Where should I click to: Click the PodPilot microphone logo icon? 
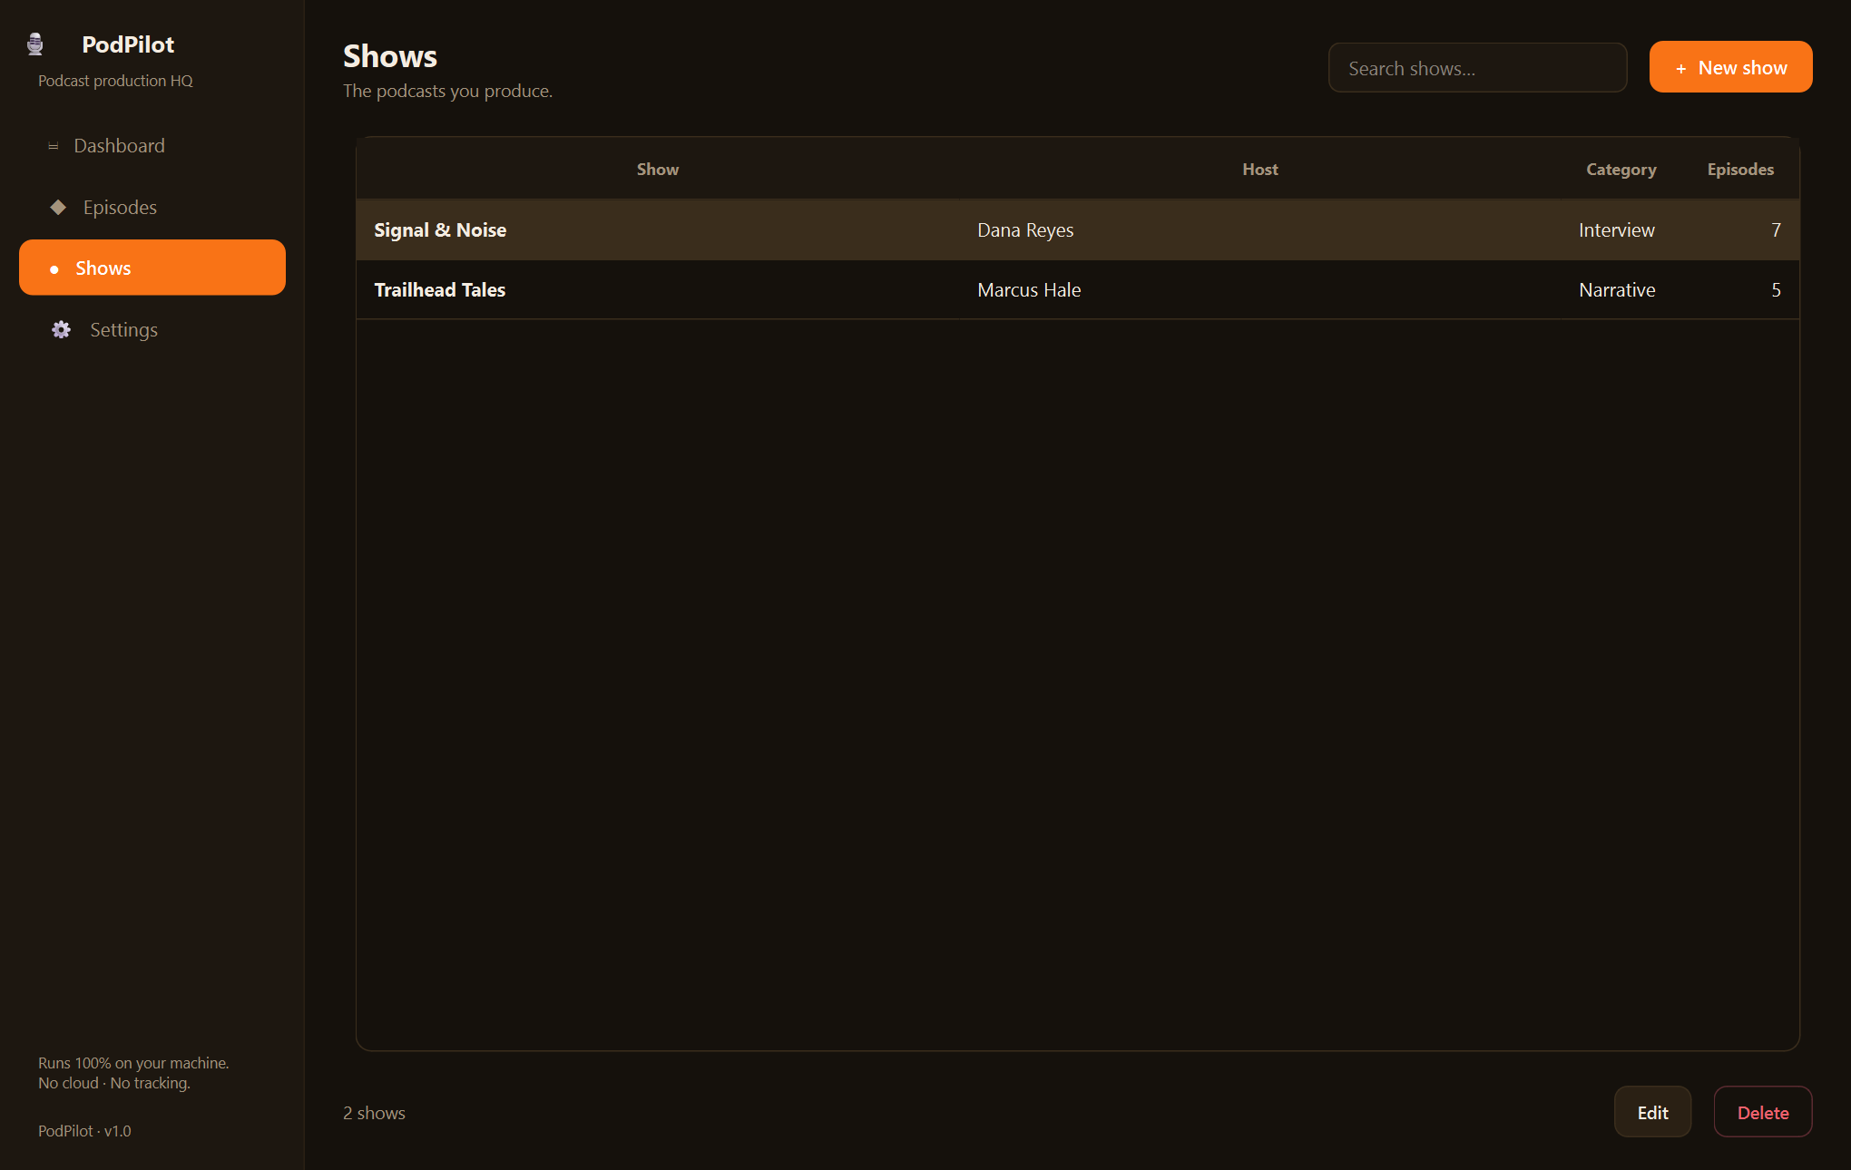point(35,44)
